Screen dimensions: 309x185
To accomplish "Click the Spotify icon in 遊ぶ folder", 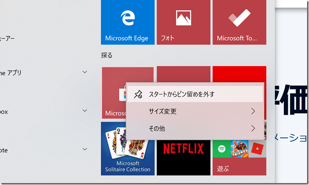I will (222, 149).
